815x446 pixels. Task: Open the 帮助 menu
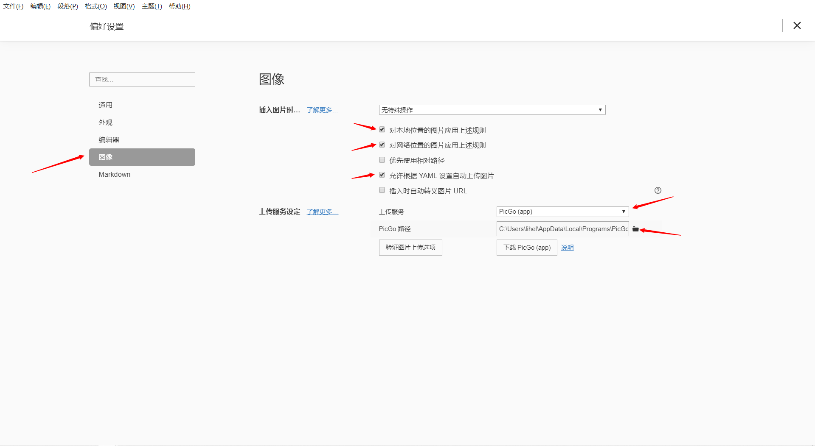pos(179,6)
